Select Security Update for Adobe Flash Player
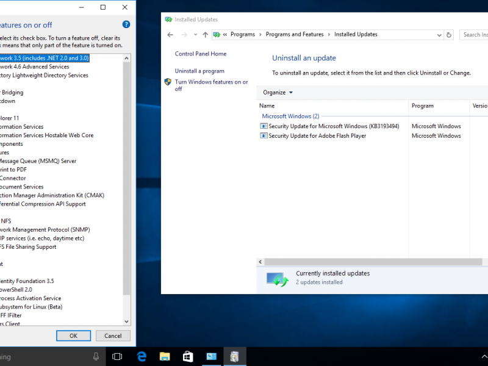Viewport: 488px width, 366px height. [x=317, y=135]
